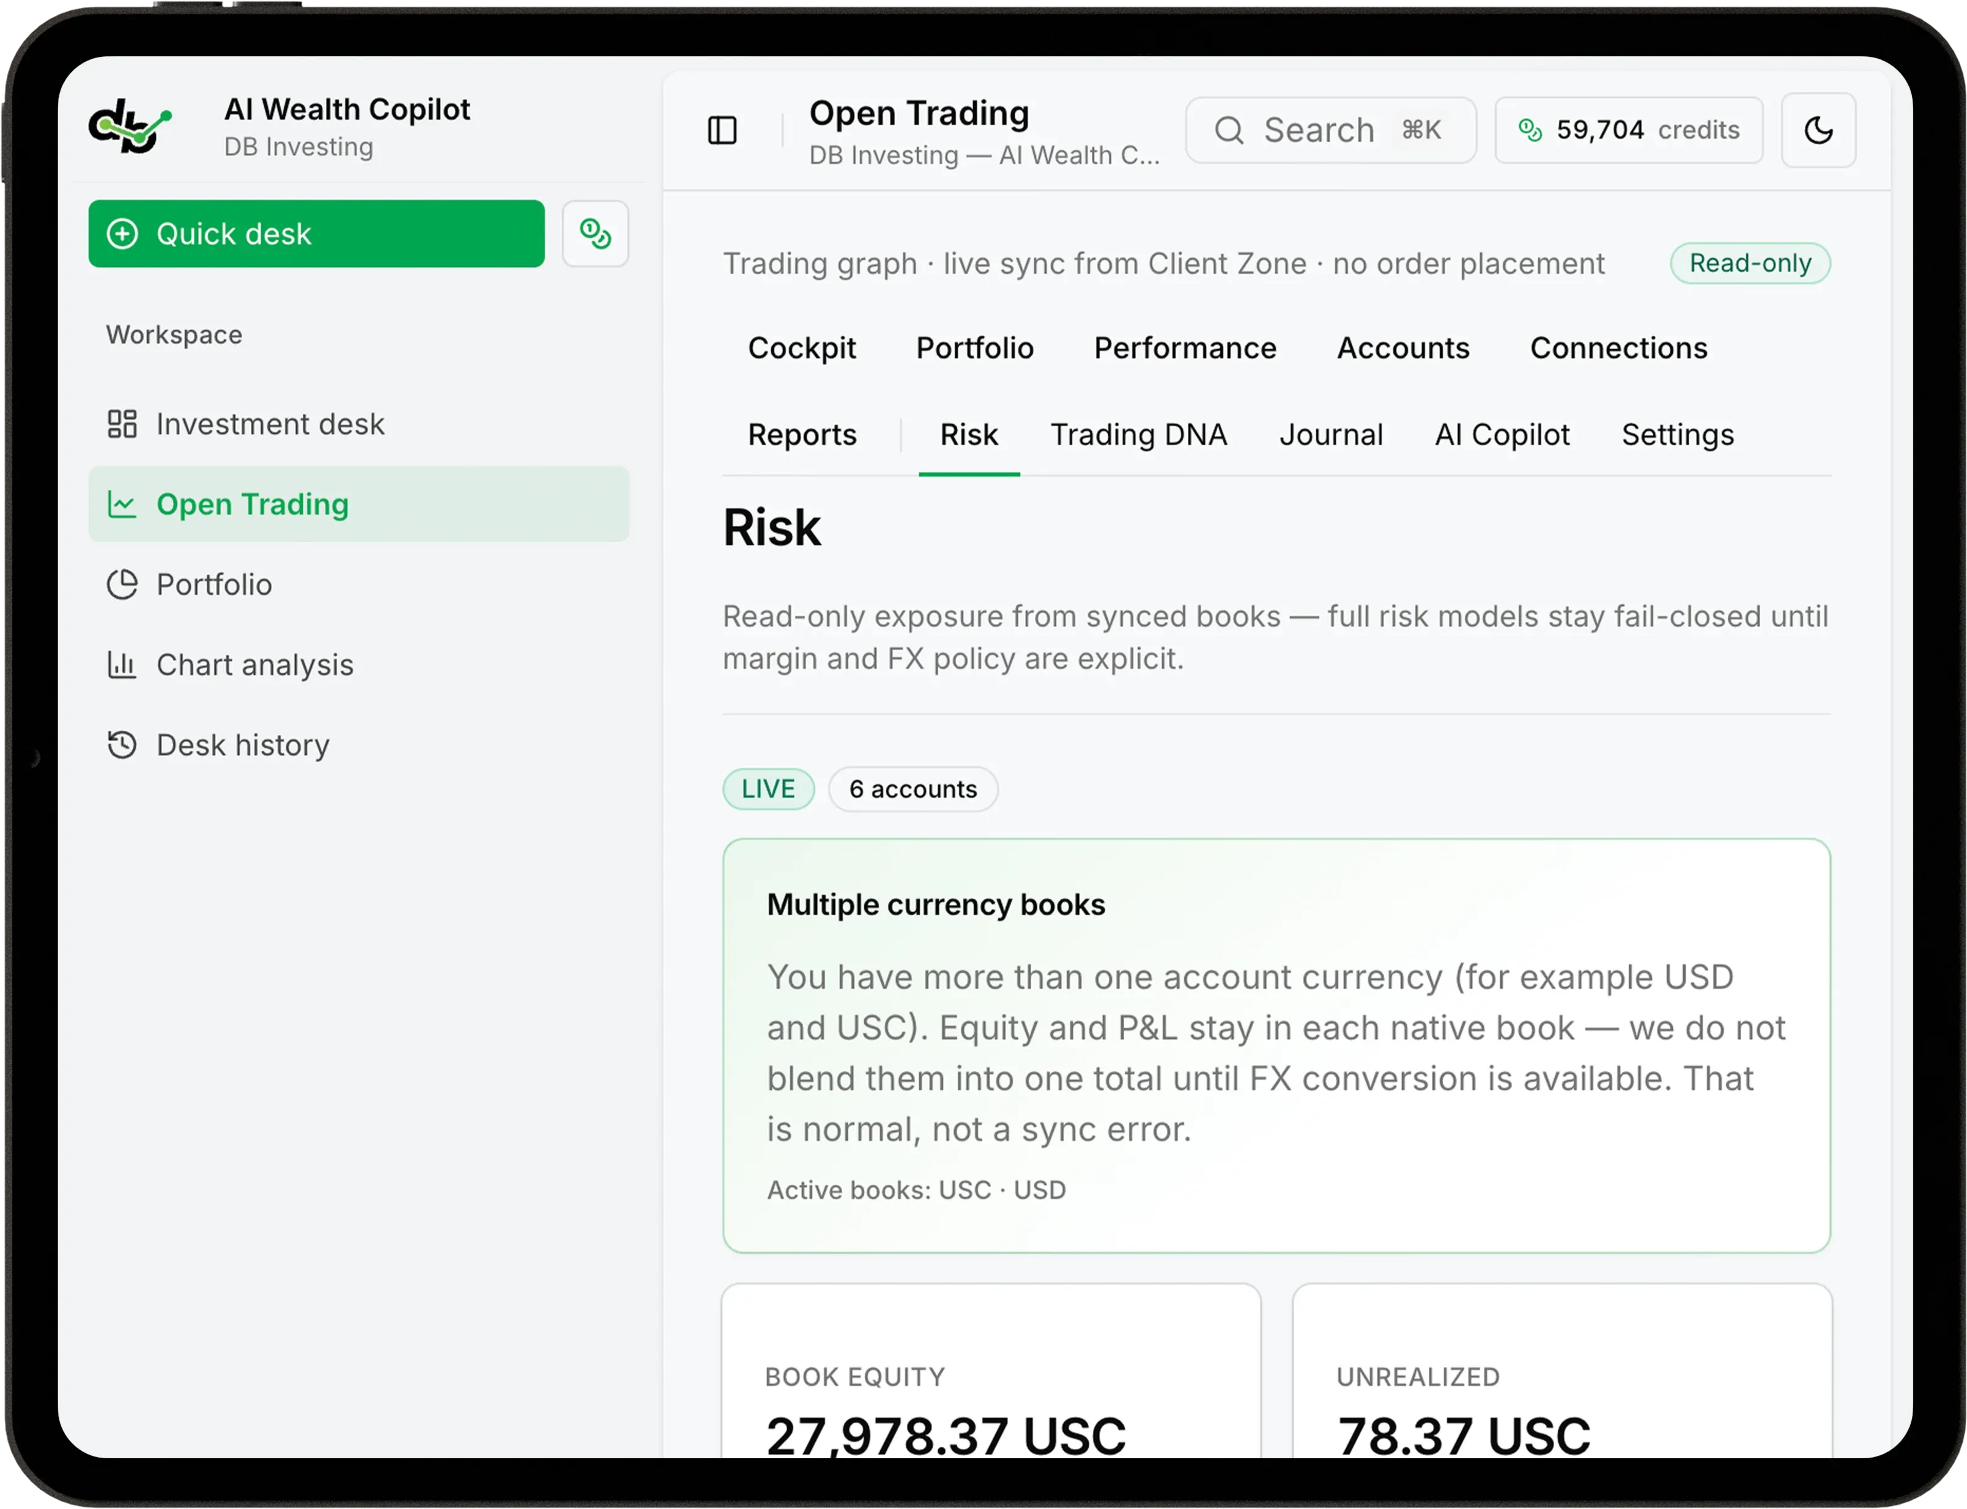The image size is (1967, 1509).
Task: Open Investment desk in sidebar
Action: [x=358, y=424]
